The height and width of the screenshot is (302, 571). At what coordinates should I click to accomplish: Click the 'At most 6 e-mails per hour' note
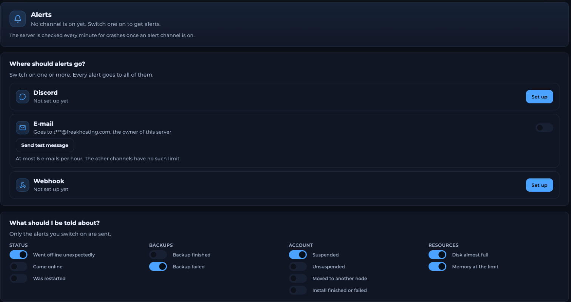coord(98,159)
